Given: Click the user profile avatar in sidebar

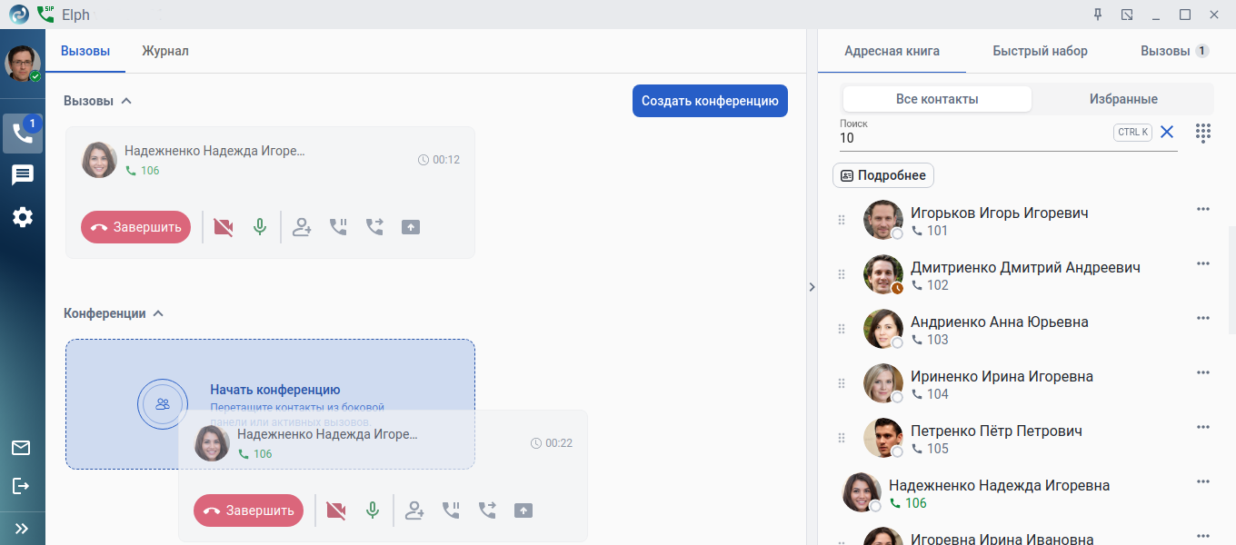Looking at the screenshot, I should pyautogui.click(x=22, y=64).
